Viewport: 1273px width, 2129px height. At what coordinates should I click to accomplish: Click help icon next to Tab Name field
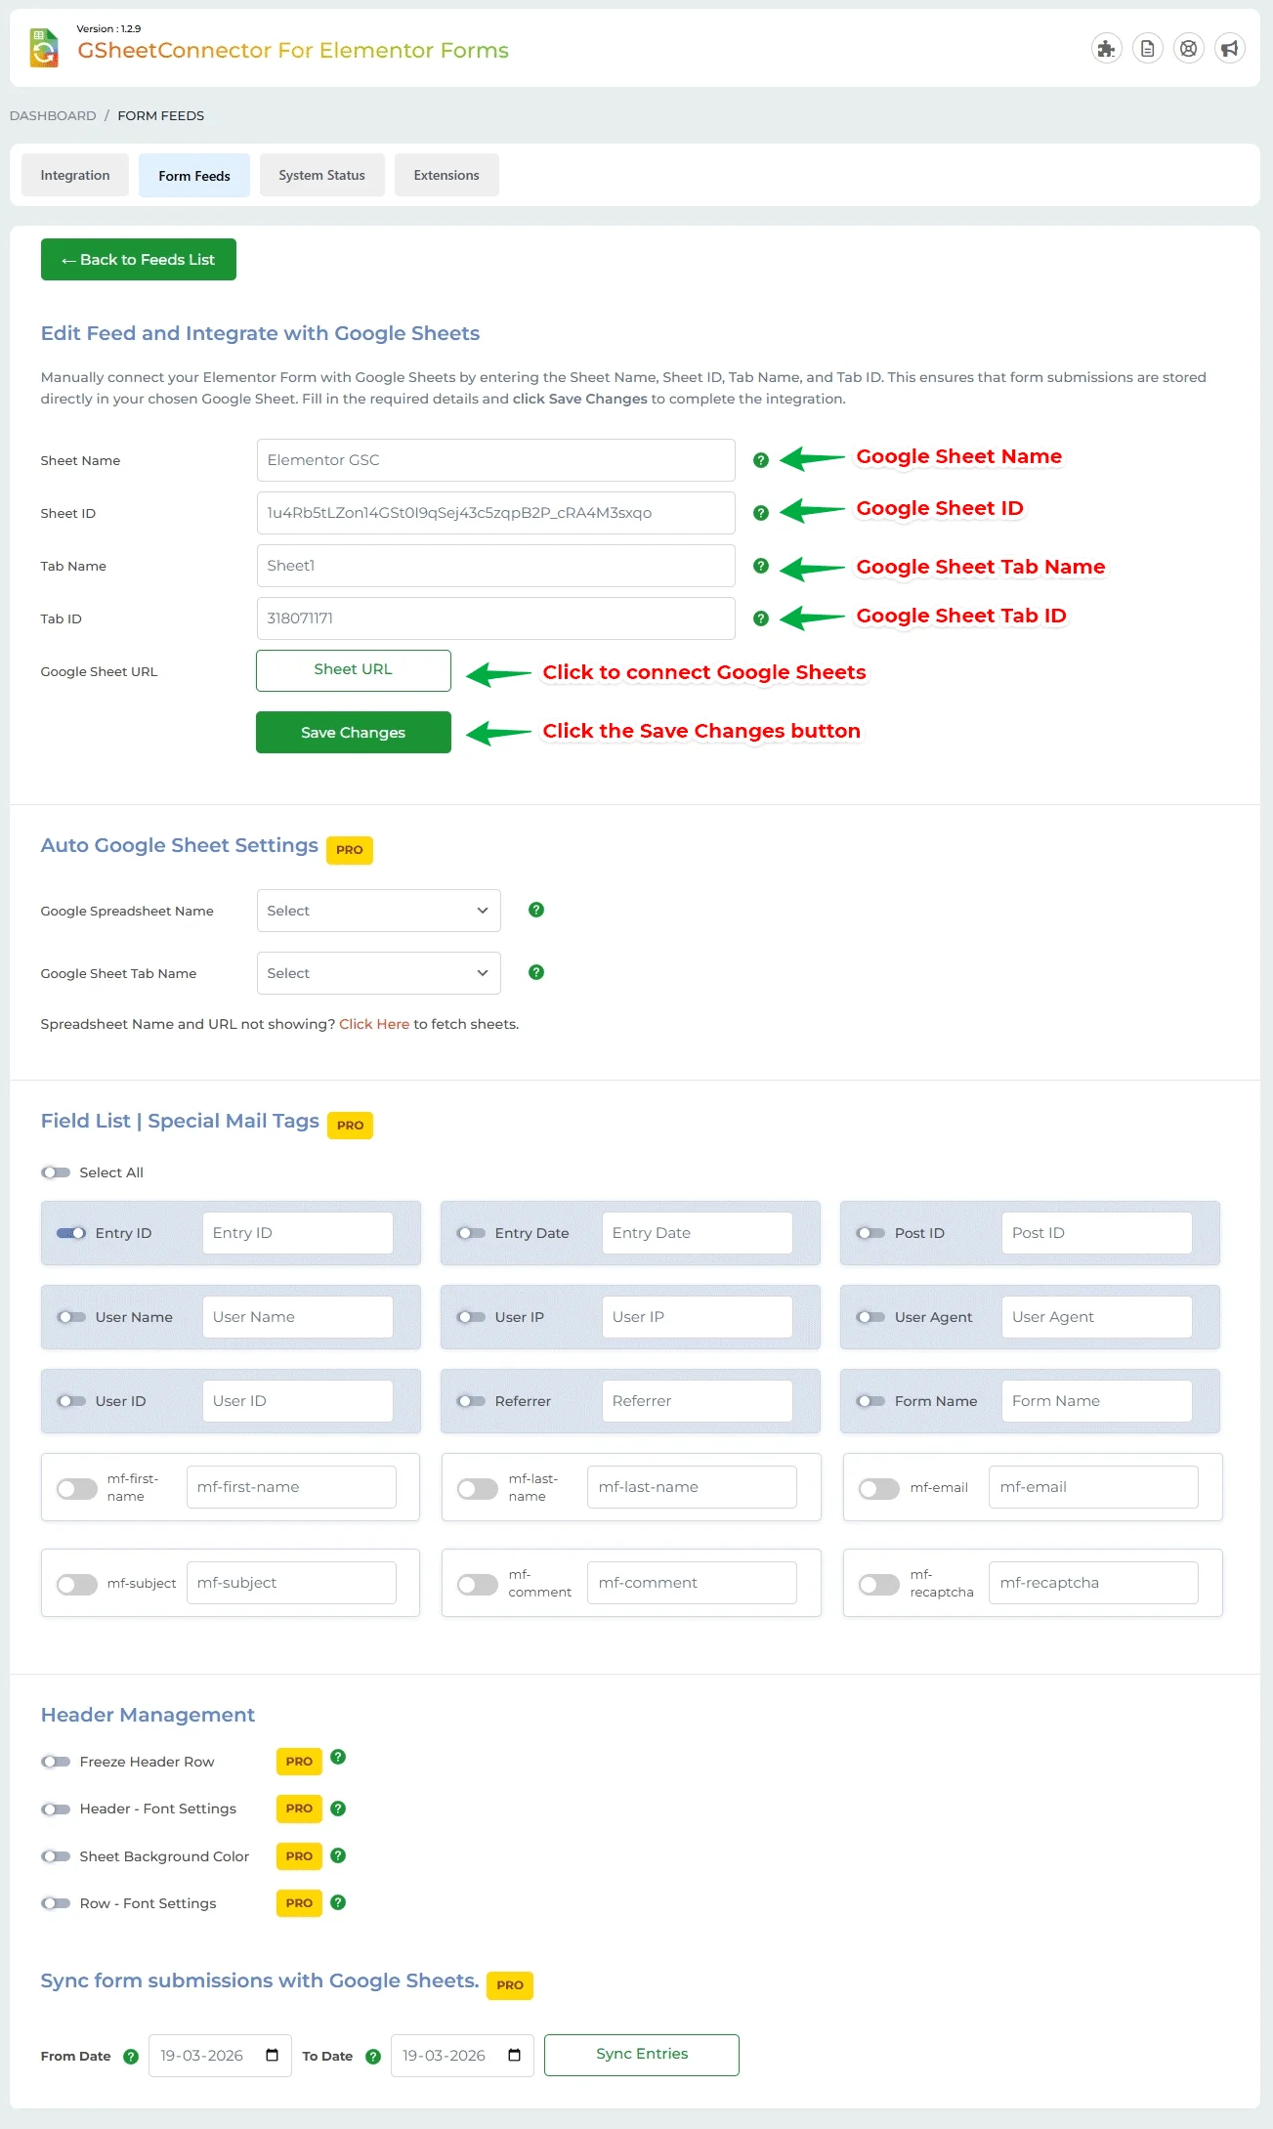761,566
